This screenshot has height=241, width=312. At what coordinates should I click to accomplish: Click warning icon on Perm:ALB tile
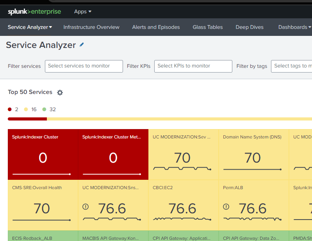[x=226, y=207]
